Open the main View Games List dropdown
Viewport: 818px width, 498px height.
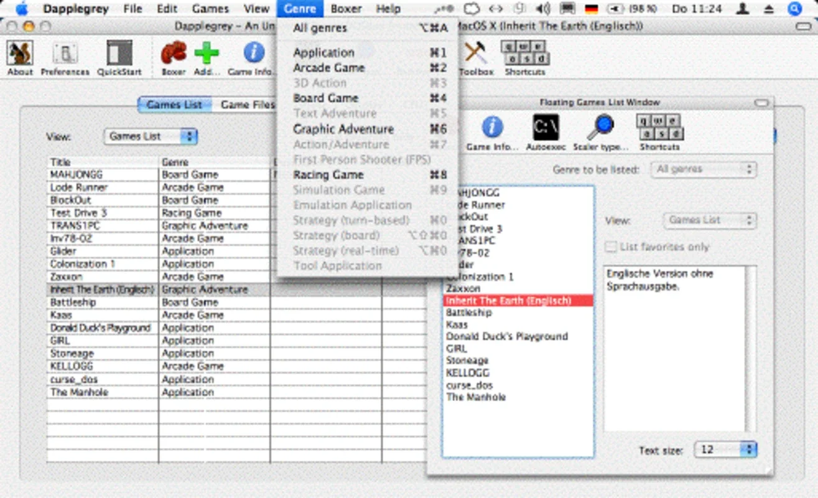(x=150, y=136)
